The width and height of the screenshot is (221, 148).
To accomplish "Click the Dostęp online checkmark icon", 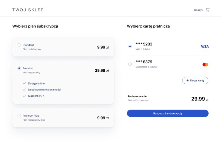I will coord(24,84).
